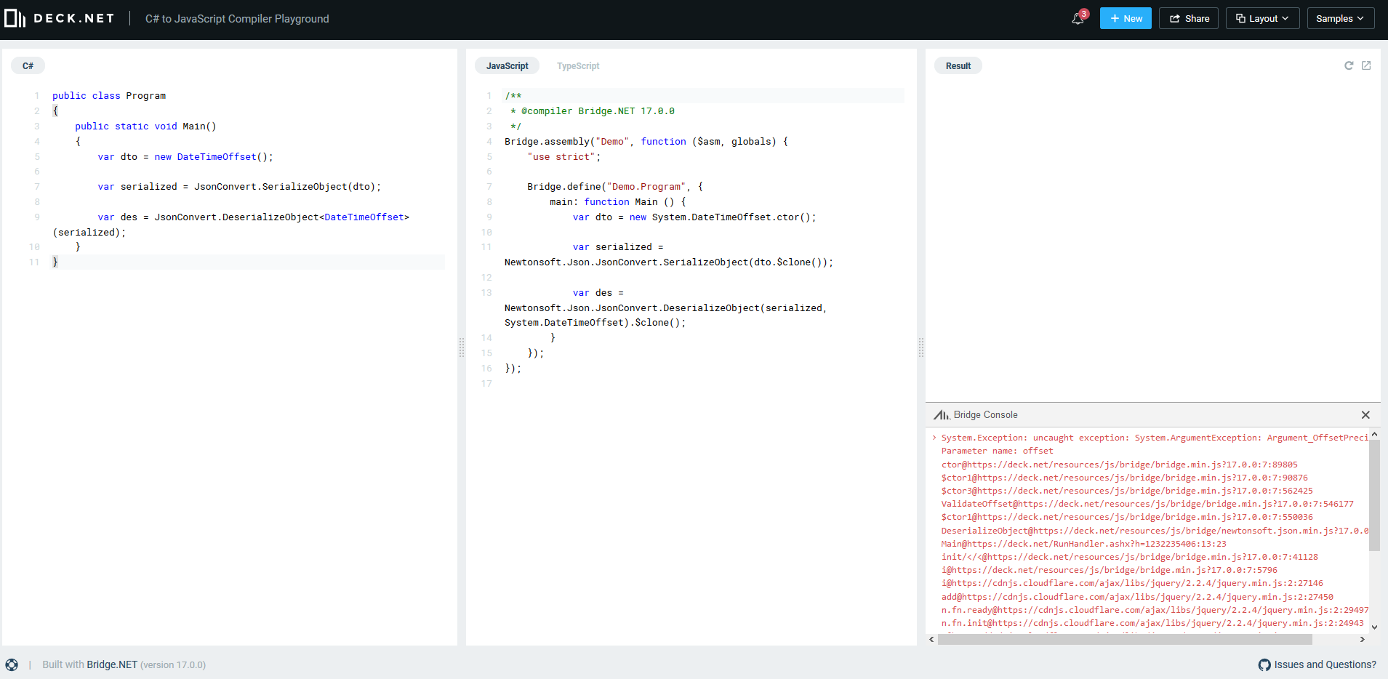The height and width of the screenshot is (679, 1388).
Task: Open result in new window icon
Action: coord(1366,65)
